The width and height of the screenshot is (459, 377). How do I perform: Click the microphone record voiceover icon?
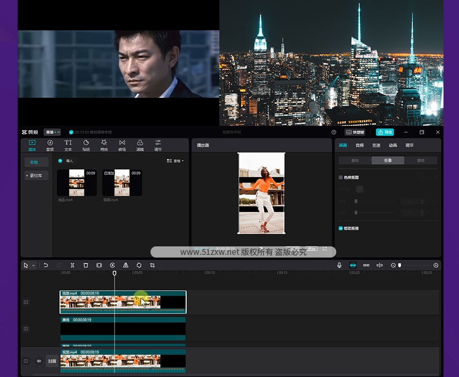coord(339,265)
